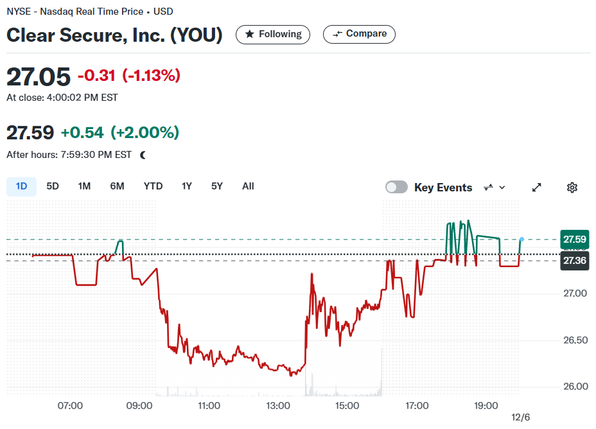Click the compare arrows icon
This screenshot has height=429, width=596.
tap(338, 34)
